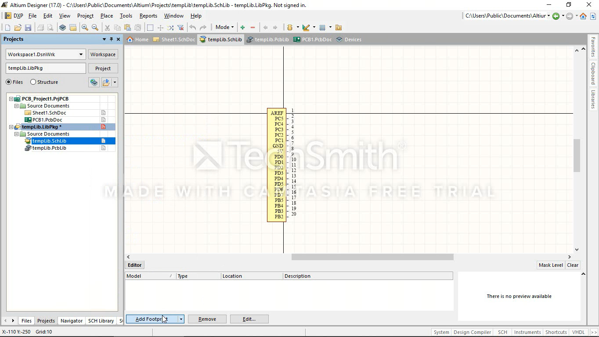
Task: Select the Structure radio button
Action: pos(33,82)
